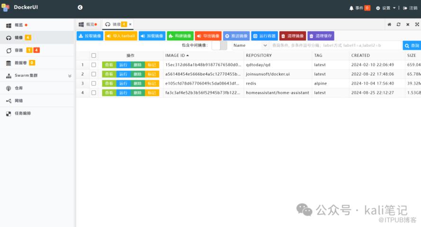Click 删除 delete for the redis image

tap(137, 84)
